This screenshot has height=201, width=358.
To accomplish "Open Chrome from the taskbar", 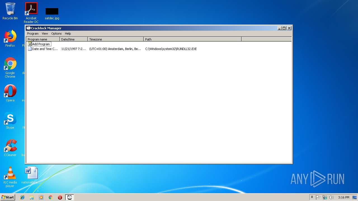I will tap(51, 197).
